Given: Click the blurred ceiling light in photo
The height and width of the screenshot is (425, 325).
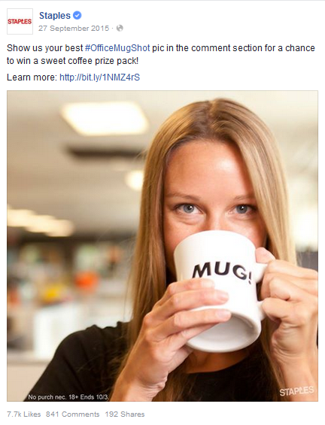Looking at the screenshot, I should click(x=105, y=118).
